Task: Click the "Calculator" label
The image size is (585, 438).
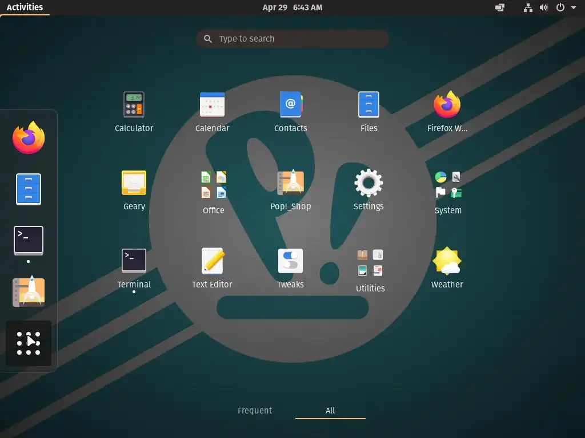Action: pyautogui.click(x=134, y=128)
